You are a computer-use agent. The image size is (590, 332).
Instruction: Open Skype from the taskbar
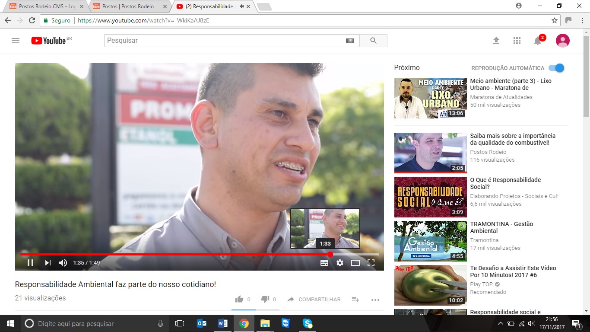click(307, 323)
